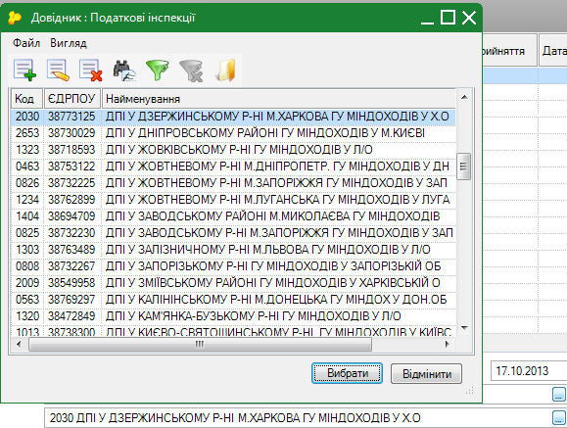Click the yellow app icon in title bar
The image size is (567, 428).
(x=15, y=18)
